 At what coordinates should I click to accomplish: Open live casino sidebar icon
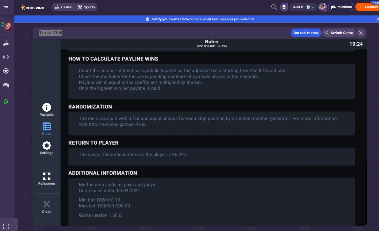click(6, 57)
